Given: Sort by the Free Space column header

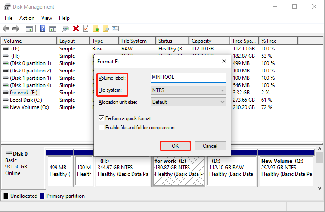Looking at the screenshot, I should point(244,41).
